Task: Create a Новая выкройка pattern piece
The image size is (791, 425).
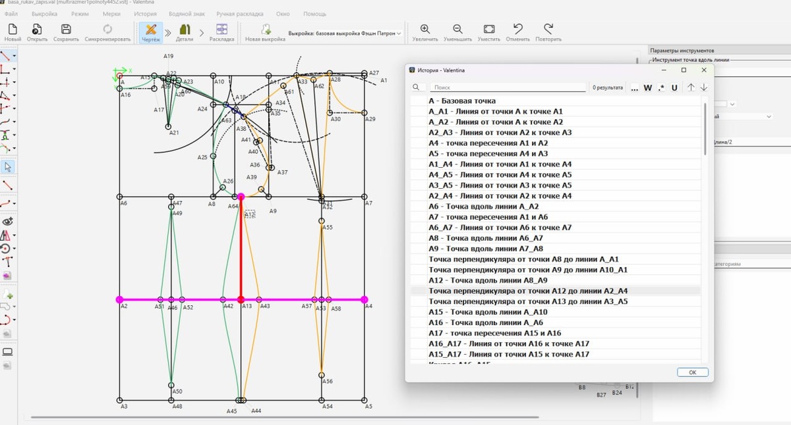Action: coord(265,30)
